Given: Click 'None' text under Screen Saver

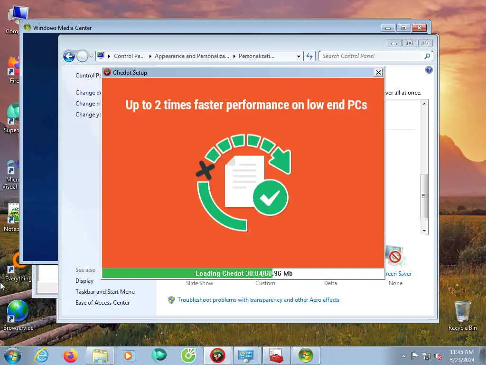Looking at the screenshot, I should coord(395,283).
